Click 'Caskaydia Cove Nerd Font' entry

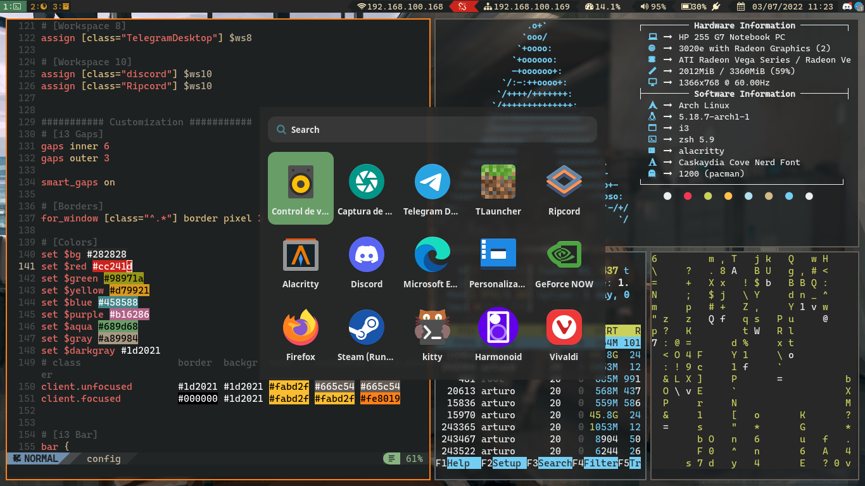[740, 162]
